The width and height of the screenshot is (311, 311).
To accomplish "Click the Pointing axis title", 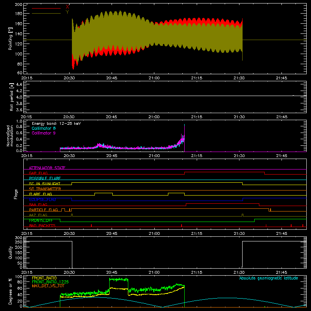I will (x=10, y=38).
